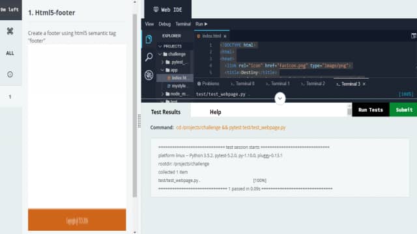Open the Run menu

click(x=201, y=24)
